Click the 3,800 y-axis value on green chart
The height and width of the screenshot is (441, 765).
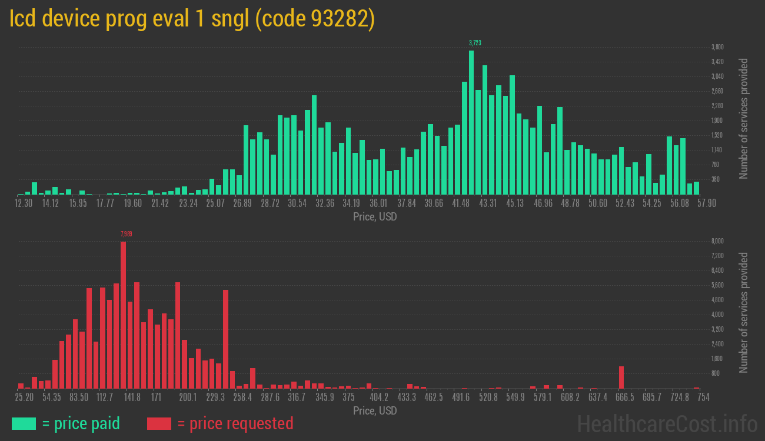coord(717,47)
